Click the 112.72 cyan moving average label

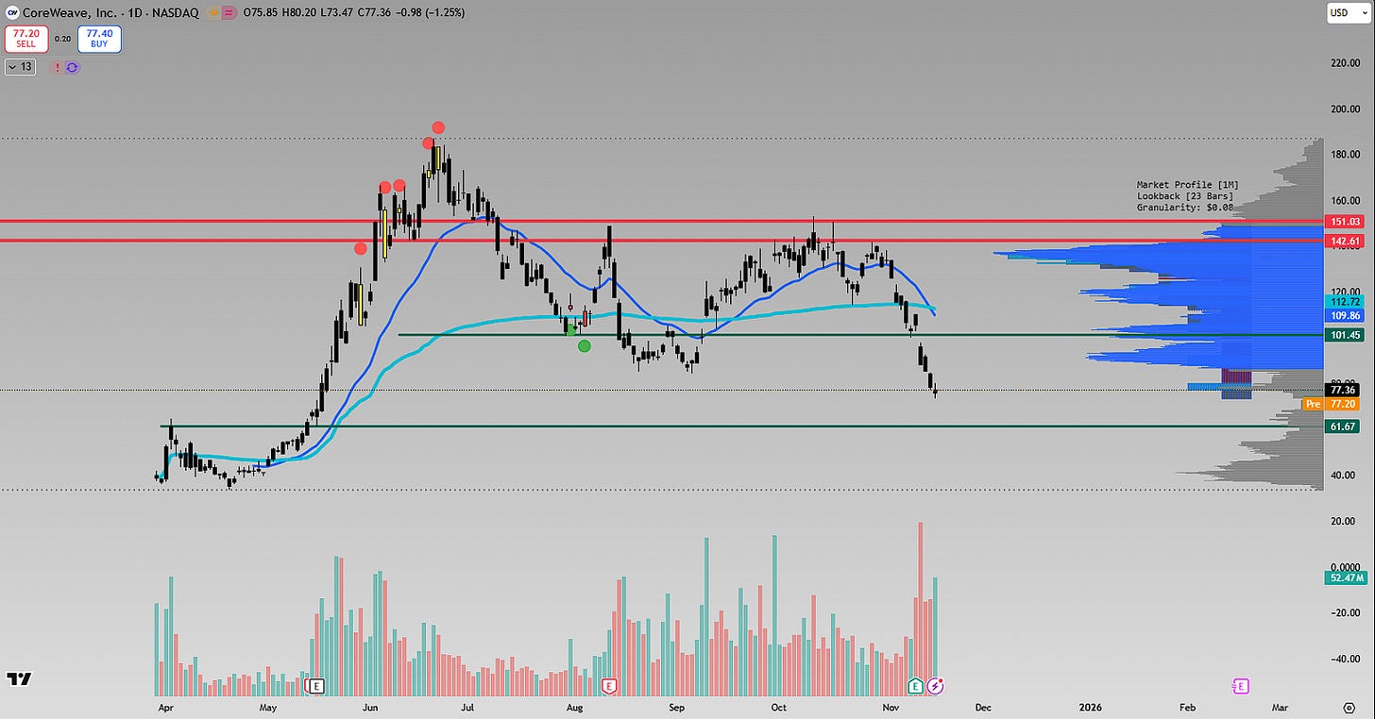point(1343,301)
